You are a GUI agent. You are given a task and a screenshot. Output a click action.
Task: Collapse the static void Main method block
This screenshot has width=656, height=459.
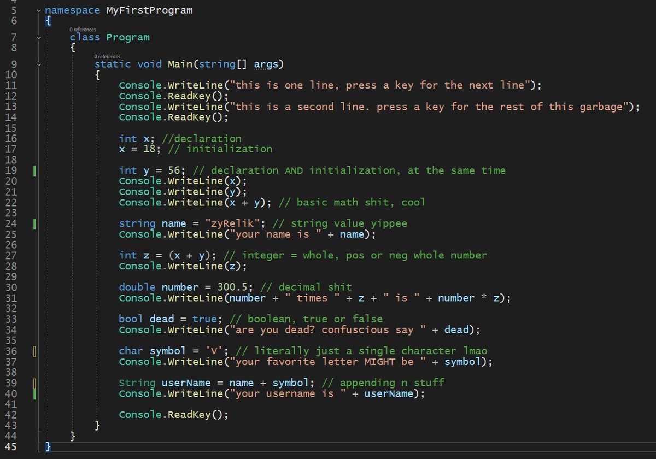(x=38, y=64)
